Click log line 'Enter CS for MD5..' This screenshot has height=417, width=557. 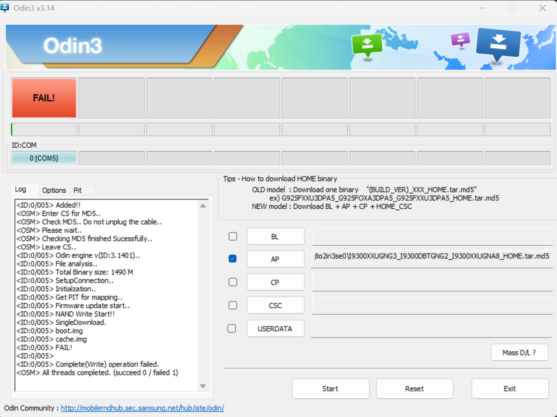point(58,213)
